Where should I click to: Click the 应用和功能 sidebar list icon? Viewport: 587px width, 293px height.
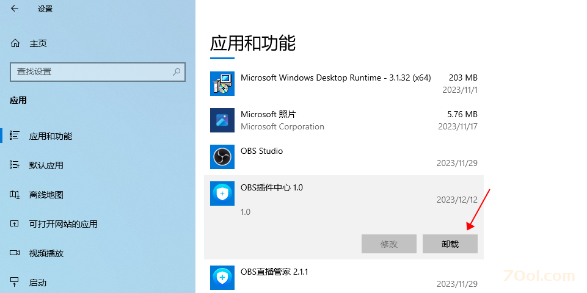tap(15, 136)
